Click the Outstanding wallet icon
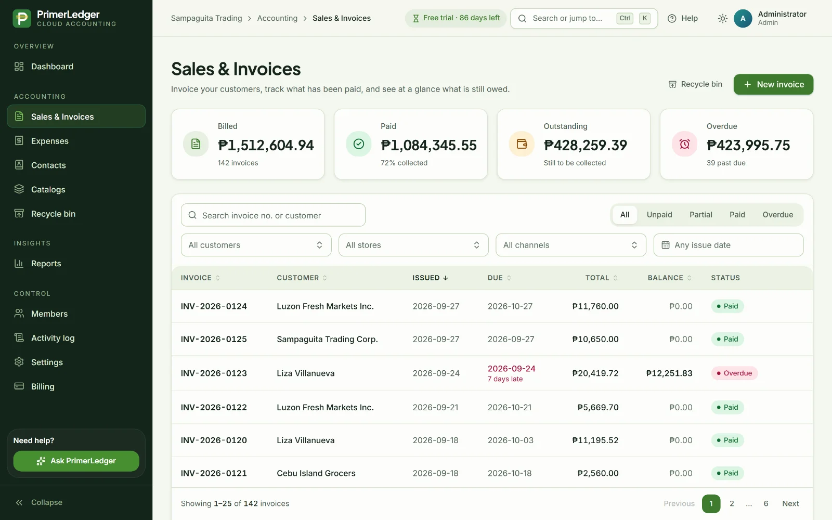Image resolution: width=832 pixels, height=520 pixels. coord(522,144)
